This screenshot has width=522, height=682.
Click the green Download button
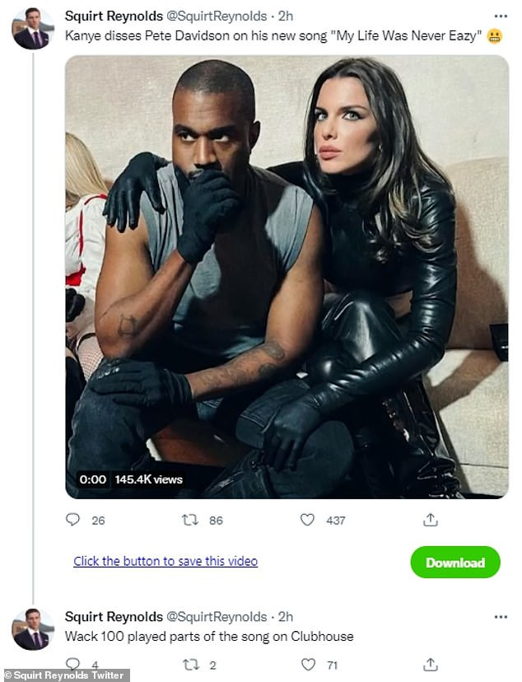pyautogui.click(x=454, y=563)
